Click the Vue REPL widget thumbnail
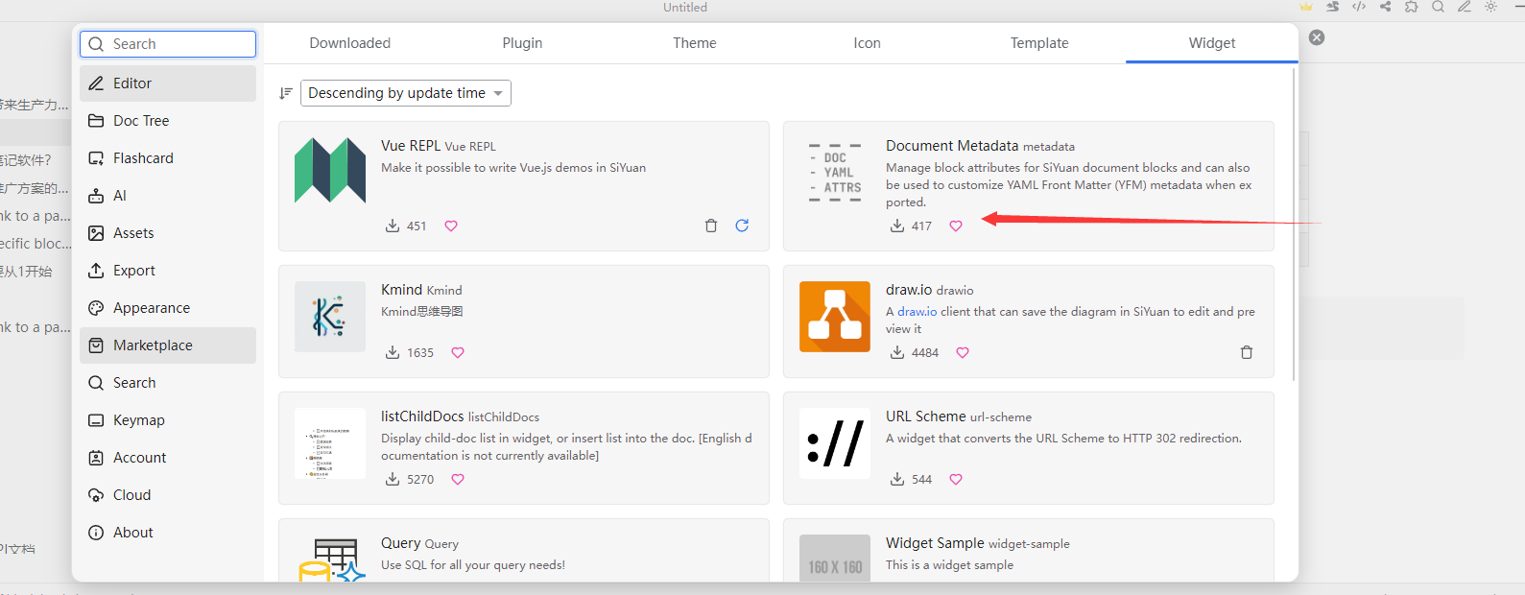The image size is (1525, 595). point(330,170)
